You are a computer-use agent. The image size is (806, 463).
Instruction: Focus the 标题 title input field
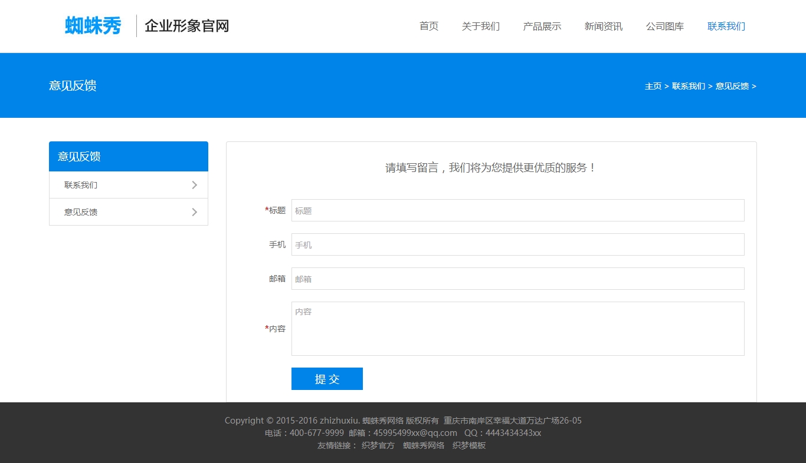click(x=517, y=210)
